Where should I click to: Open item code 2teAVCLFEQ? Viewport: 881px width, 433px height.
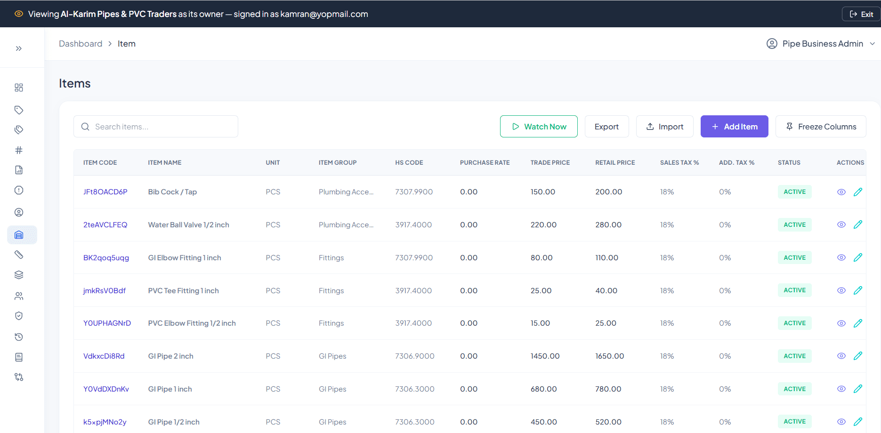(105, 225)
